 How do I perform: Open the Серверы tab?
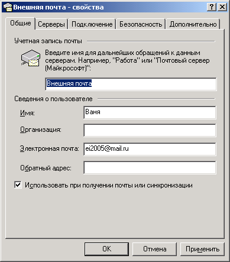pos(51,24)
